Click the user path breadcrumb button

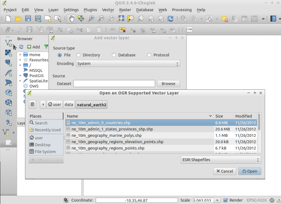[x=55, y=105]
